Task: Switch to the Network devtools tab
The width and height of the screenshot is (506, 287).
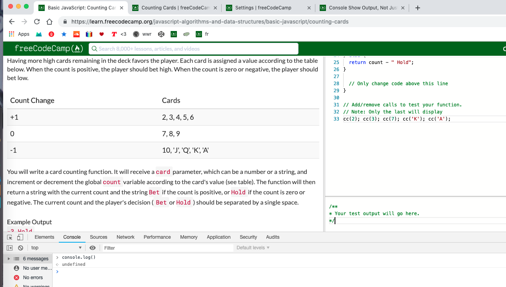Action: 125,237
